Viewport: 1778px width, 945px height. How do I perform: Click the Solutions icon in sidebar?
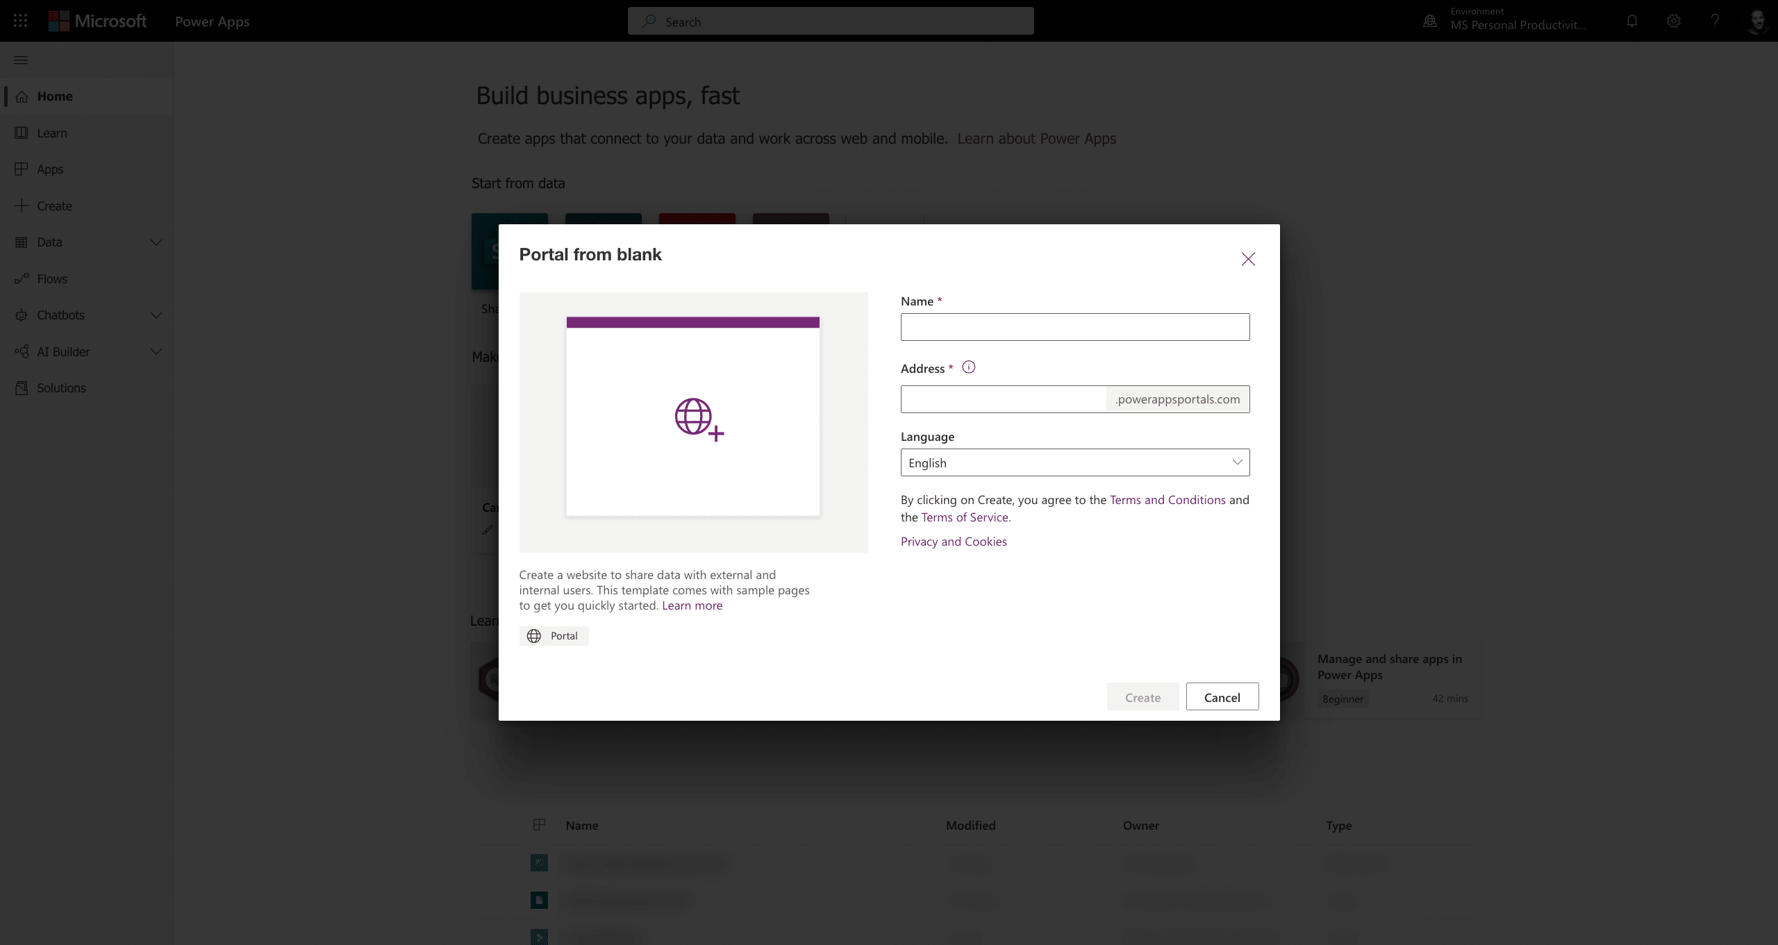[20, 387]
